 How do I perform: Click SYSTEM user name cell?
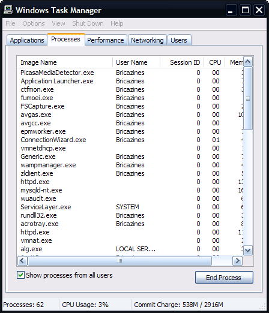point(127,207)
